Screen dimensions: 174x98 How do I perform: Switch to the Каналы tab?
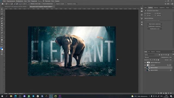(x=153, y=52)
